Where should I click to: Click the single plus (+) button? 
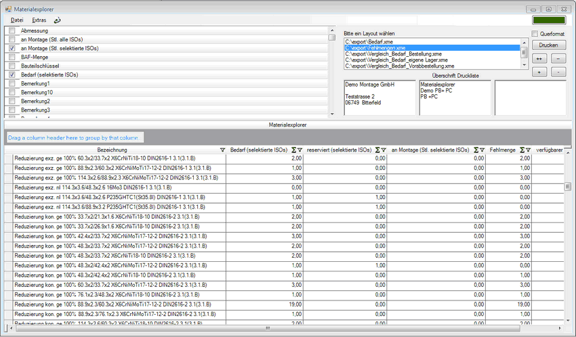coord(539,72)
